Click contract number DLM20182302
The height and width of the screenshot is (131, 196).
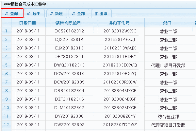[69, 108]
